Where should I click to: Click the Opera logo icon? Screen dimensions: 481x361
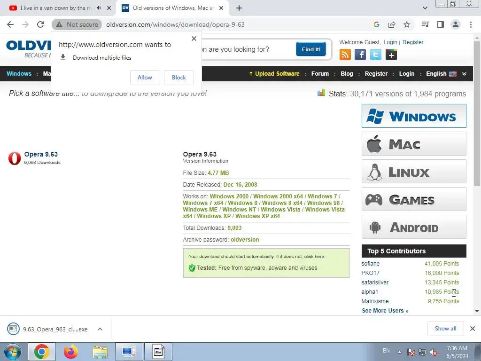click(x=15, y=158)
